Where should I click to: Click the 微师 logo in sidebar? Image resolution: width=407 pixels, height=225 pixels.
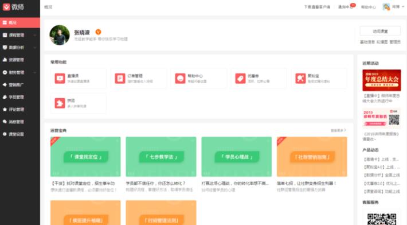pos(13,7)
